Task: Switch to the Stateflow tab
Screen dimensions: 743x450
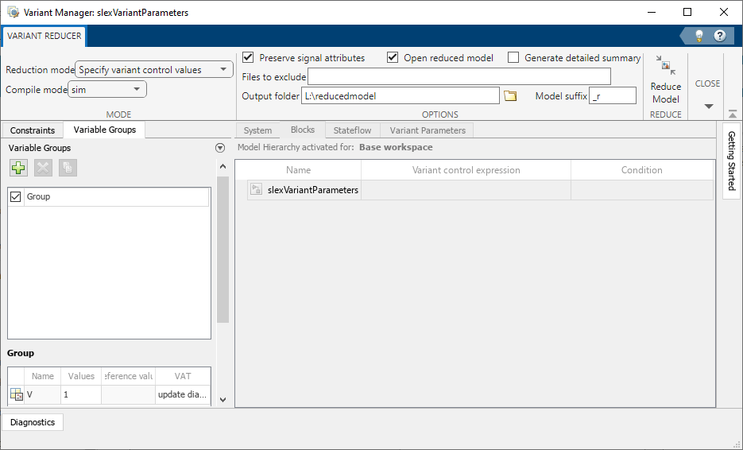Action: point(352,130)
